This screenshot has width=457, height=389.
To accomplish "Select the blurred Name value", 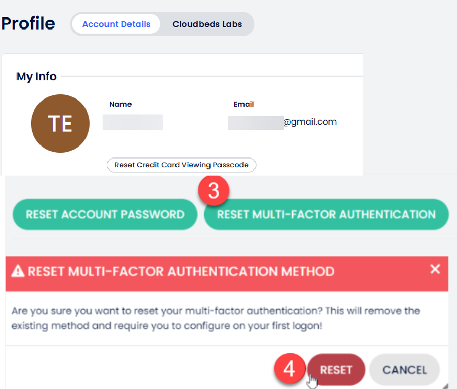I will pyautogui.click(x=133, y=122).
